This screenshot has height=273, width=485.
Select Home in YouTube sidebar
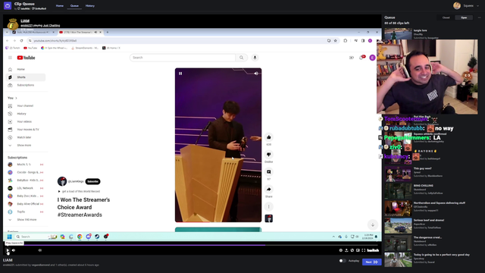pyautogui.click(x=25, y=69)
